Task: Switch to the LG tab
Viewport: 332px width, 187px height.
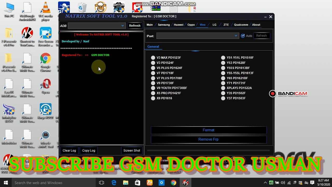Action: [215, 25]
